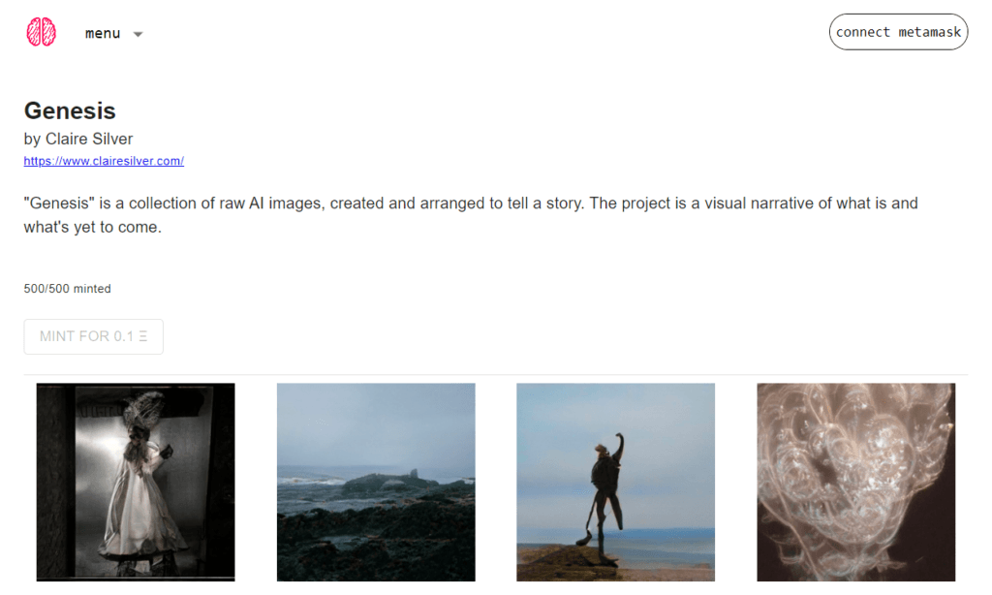Screen dimensions: 992x595
Task: Click the horizontal divider above the gallery
Action: 496,375
